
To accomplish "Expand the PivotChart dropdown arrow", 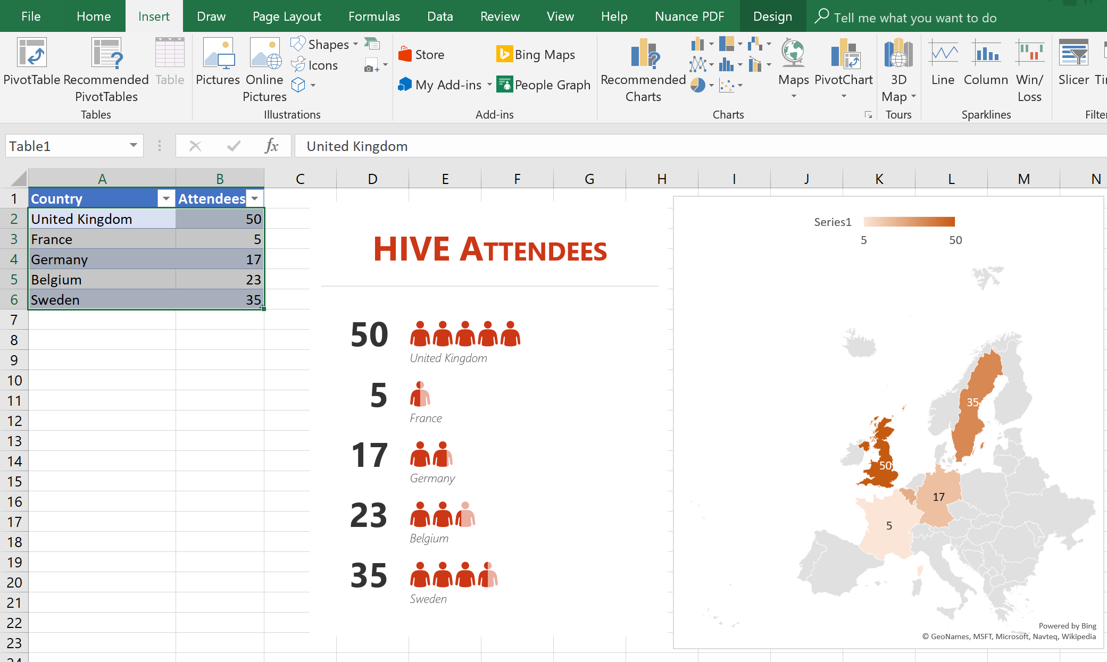I will [x=844, y=96].
